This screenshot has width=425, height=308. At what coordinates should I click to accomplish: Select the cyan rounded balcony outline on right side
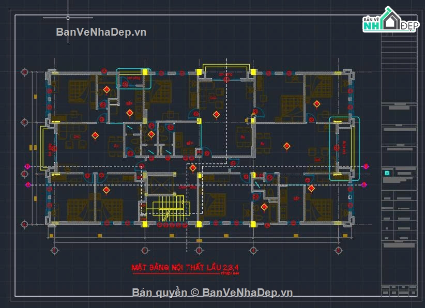[x=344, y=149]
